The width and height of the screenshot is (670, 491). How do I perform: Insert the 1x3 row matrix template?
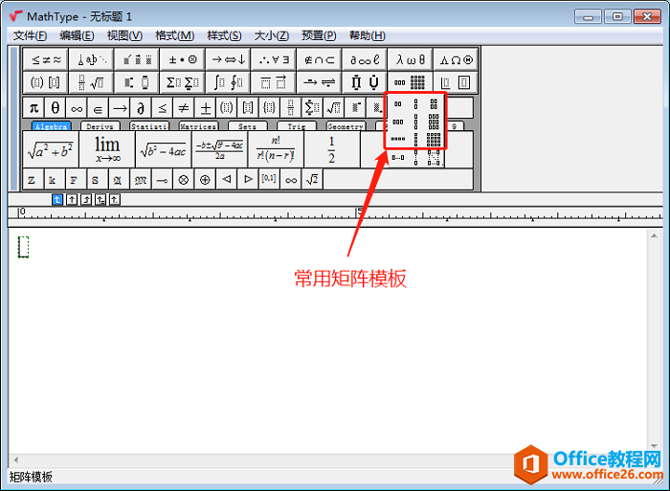click(x=398, y=122)
